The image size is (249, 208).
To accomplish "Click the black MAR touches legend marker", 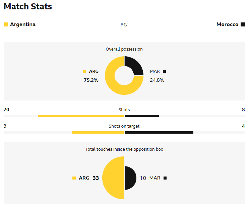I will pos(165,178).
